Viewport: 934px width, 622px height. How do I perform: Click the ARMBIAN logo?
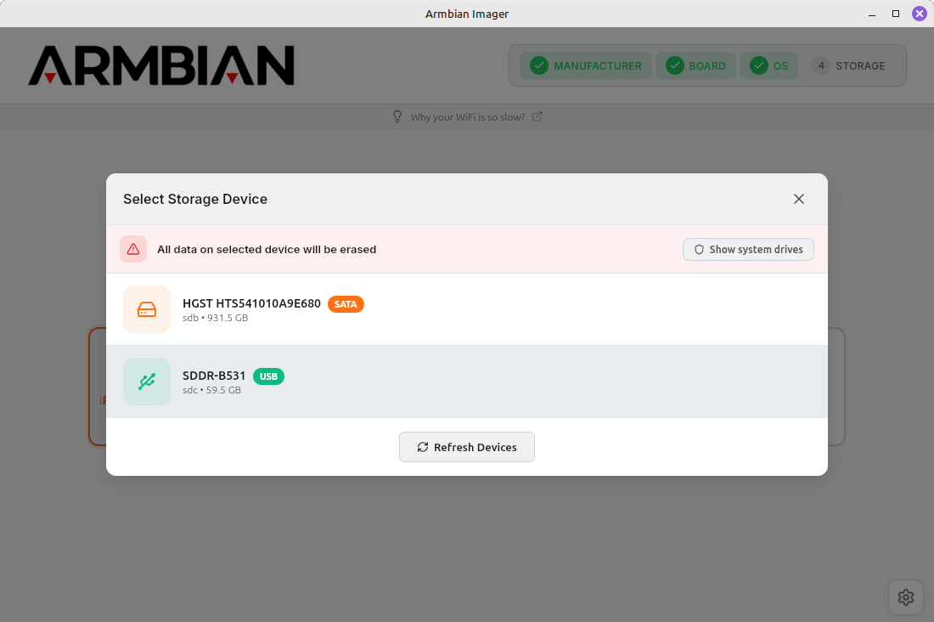point(161,65)
